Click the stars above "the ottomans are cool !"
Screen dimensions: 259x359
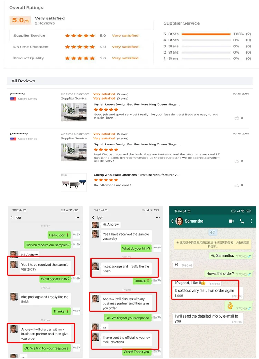[106, 180]
